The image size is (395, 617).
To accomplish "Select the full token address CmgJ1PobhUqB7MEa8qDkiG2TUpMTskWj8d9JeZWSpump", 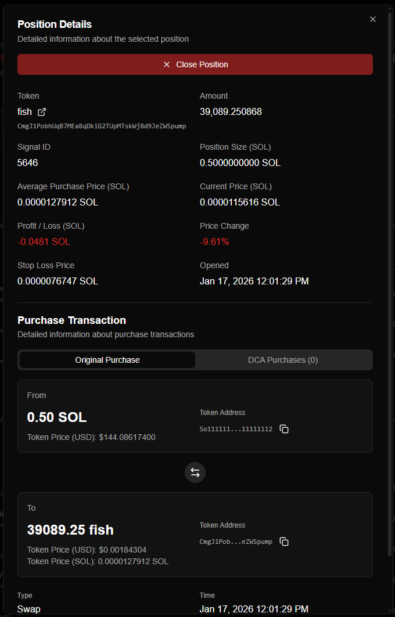I will pos(102,126).
